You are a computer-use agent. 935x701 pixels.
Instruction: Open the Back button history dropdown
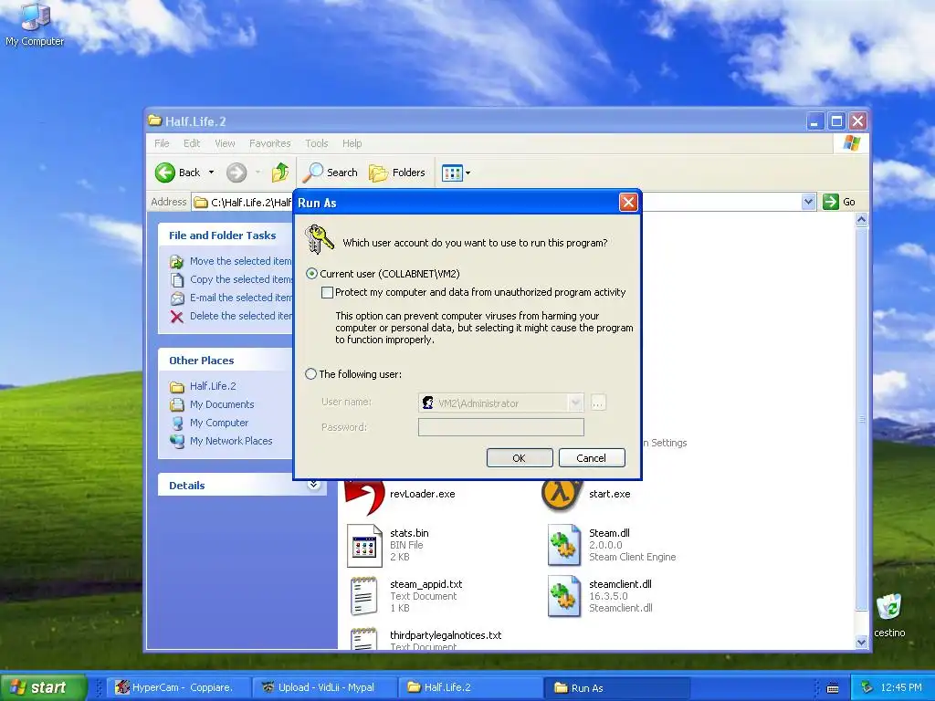pyautogui.click(x=211, y=173)
